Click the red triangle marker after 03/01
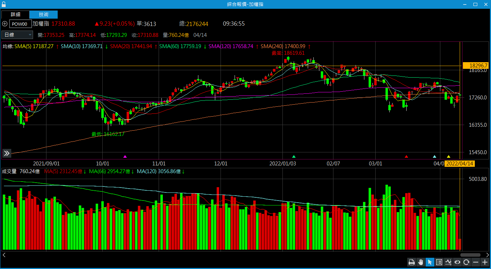The height and width of the screenshot is (269, 491). 407,156
